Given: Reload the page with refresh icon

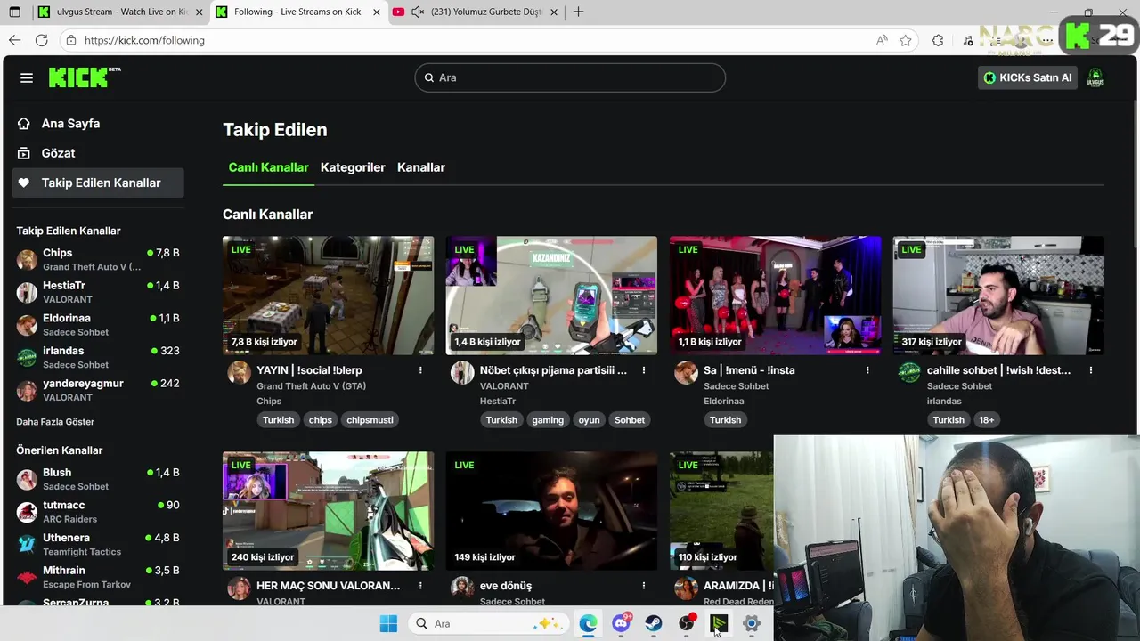Looking at the screenshot, I should (x=41, y=40).
